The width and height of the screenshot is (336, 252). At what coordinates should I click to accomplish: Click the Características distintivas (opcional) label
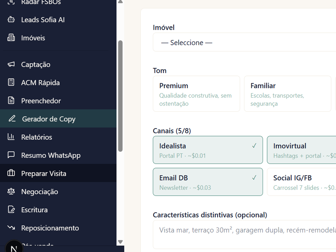[x=210, y=215]
